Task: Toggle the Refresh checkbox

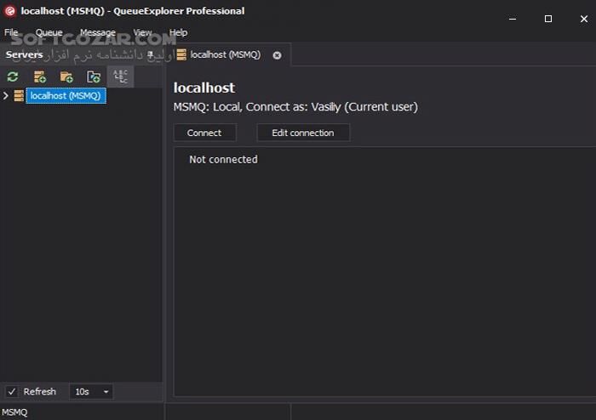Action: click(12, 391)
